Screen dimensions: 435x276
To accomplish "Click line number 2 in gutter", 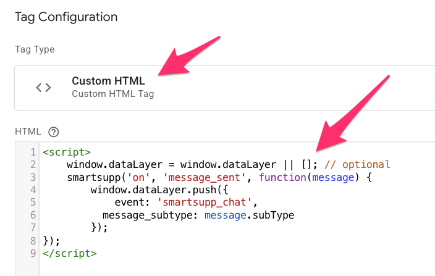I will pyautogui.click(x=33, y=165).
